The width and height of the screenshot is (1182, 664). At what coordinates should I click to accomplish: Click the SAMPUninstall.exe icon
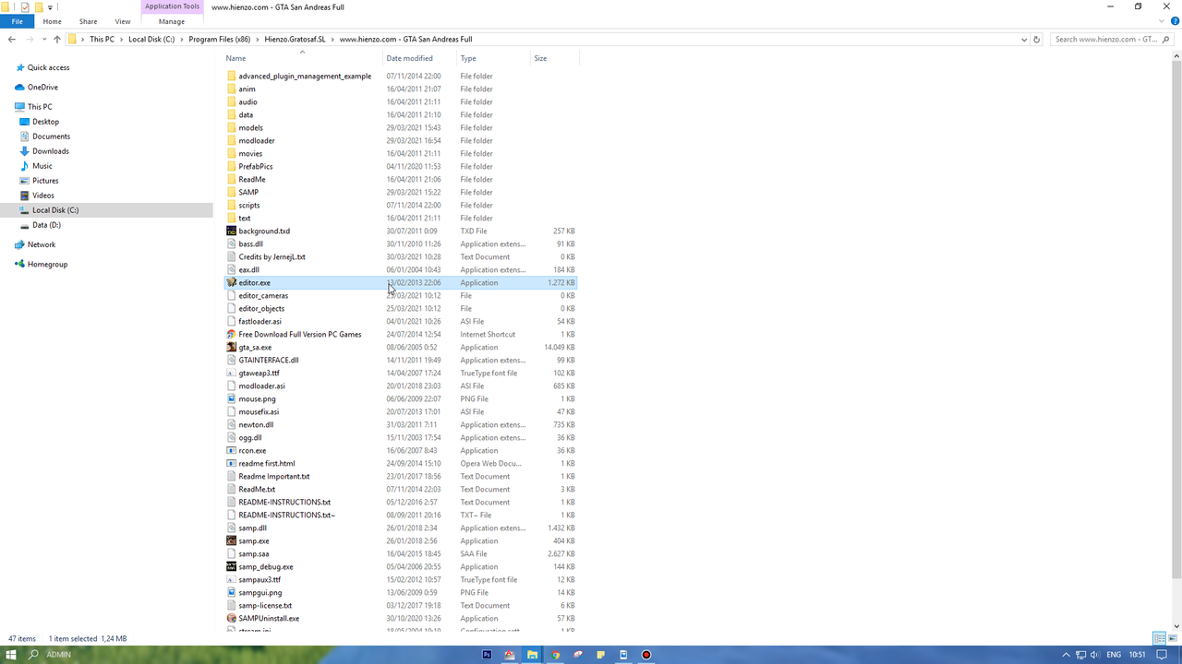point(232,619)
